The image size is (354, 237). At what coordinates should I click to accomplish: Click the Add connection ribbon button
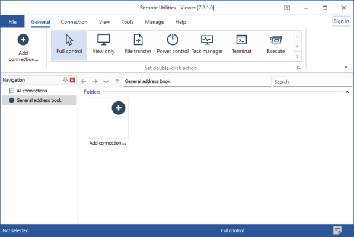pos(23,48)
